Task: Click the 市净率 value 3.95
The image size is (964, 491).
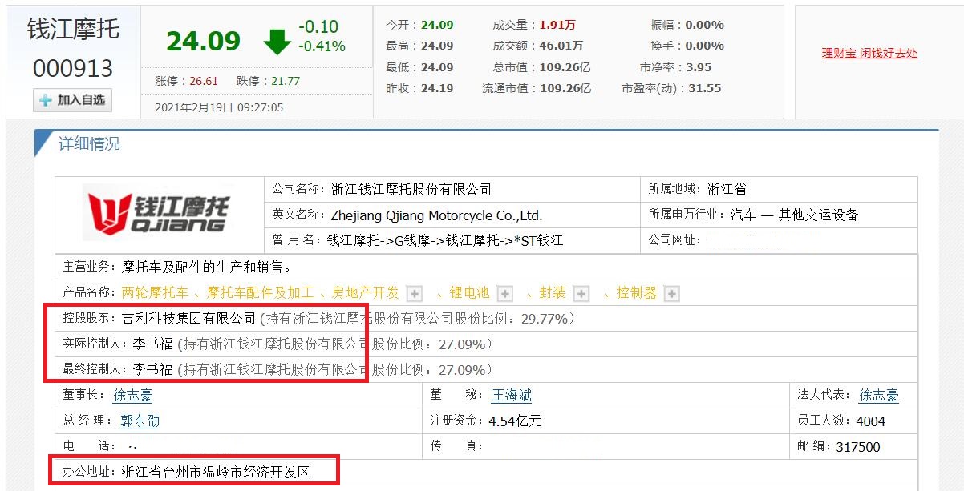Action: coord(699,67)
